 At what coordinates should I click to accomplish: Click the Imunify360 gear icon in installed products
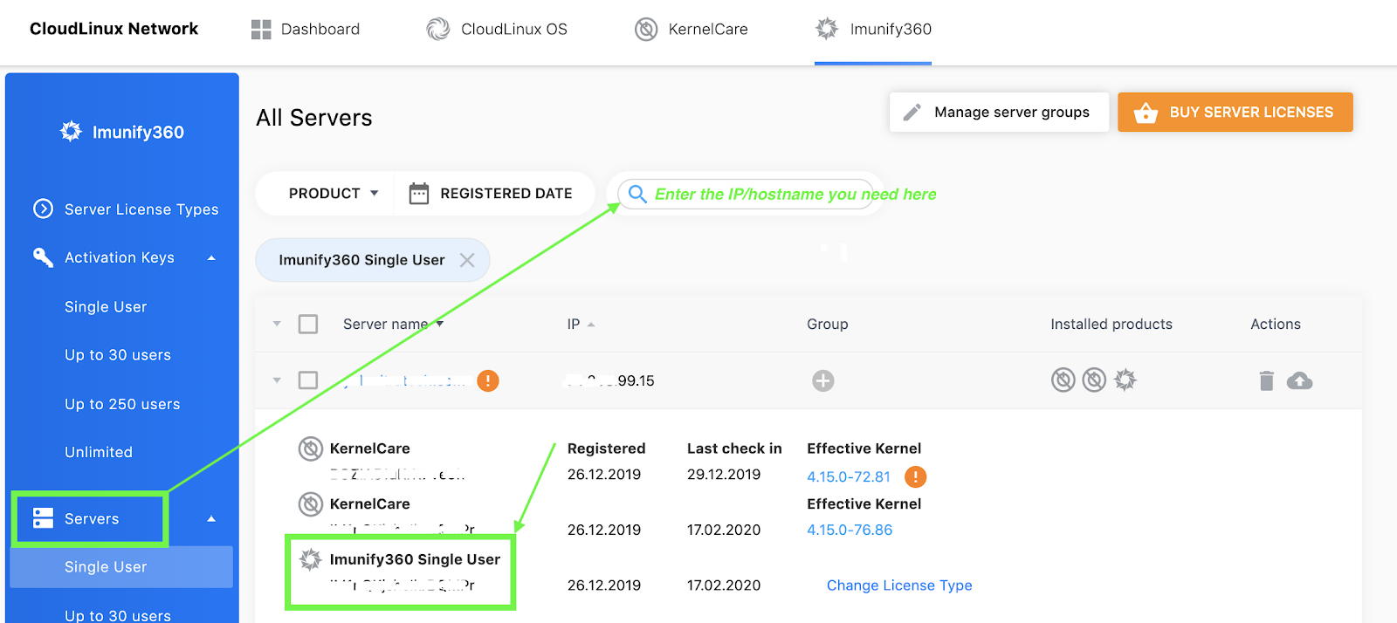coord(1125,380)
